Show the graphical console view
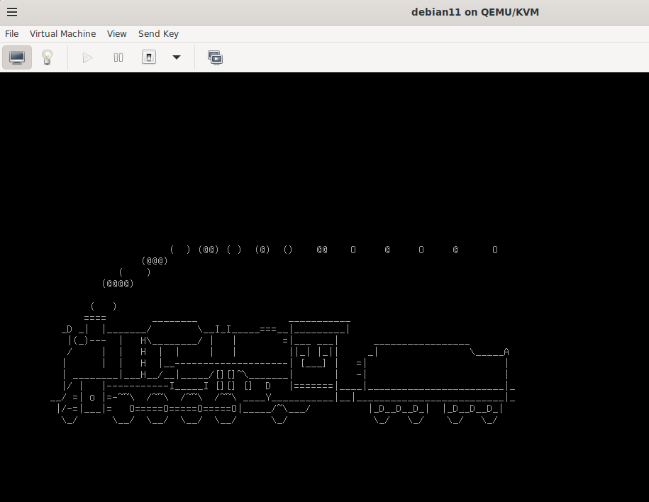 coord(17,57)
